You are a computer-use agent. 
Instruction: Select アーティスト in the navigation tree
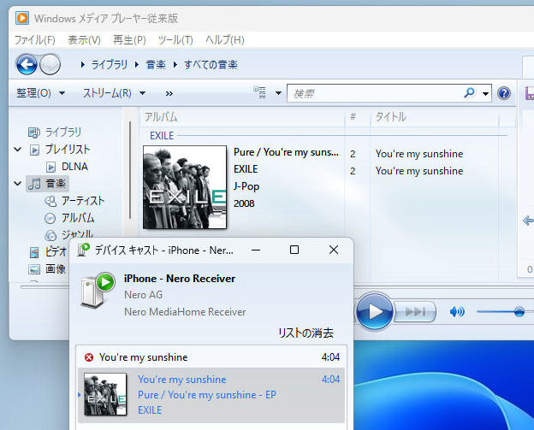coord(83,201)
